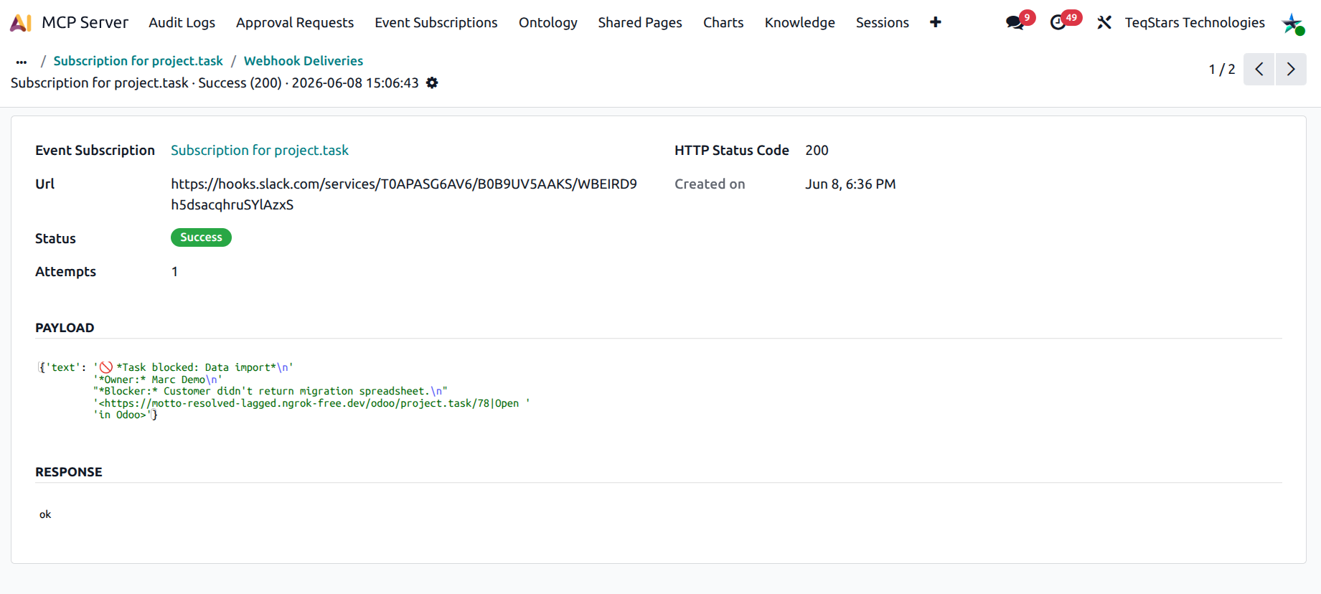Screen dimensions: 1321x594
Task: Open user avatar star menu
Action: (x=1293, y=24)
